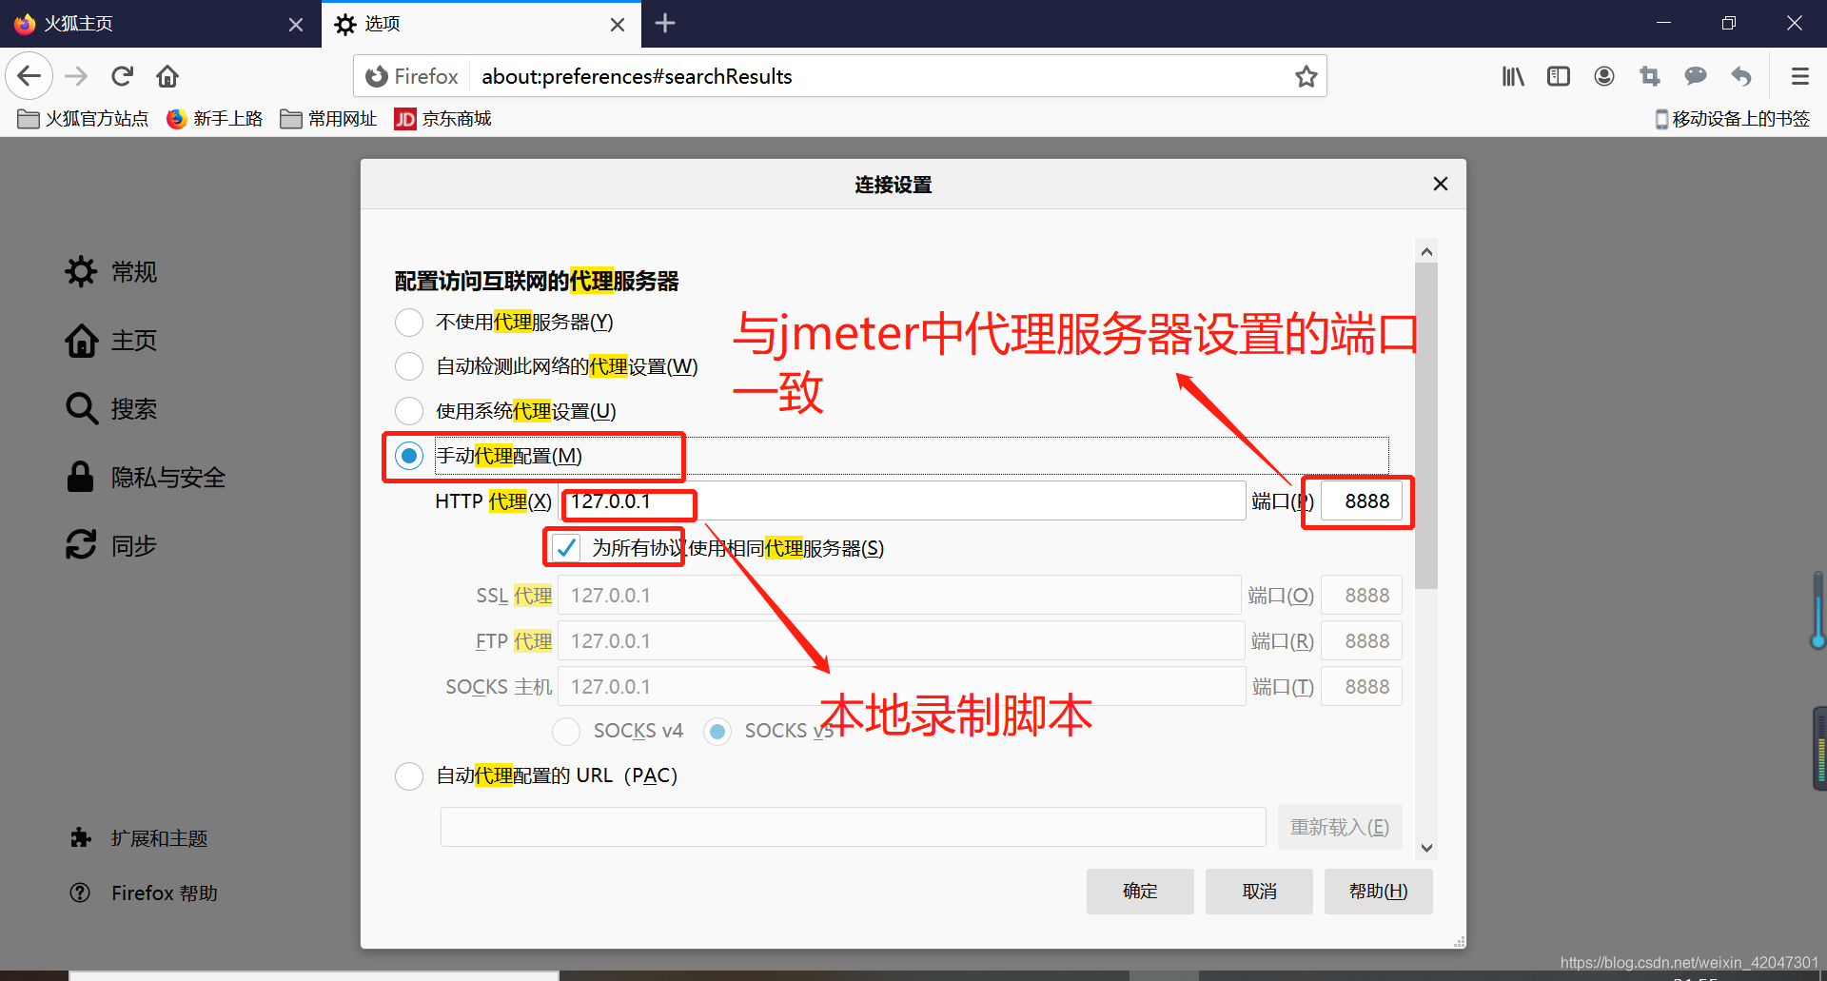This screenshot has width=1827, height=981.
Task: Reload the current page
Action: pyautogui.click(x=122, y=76)
